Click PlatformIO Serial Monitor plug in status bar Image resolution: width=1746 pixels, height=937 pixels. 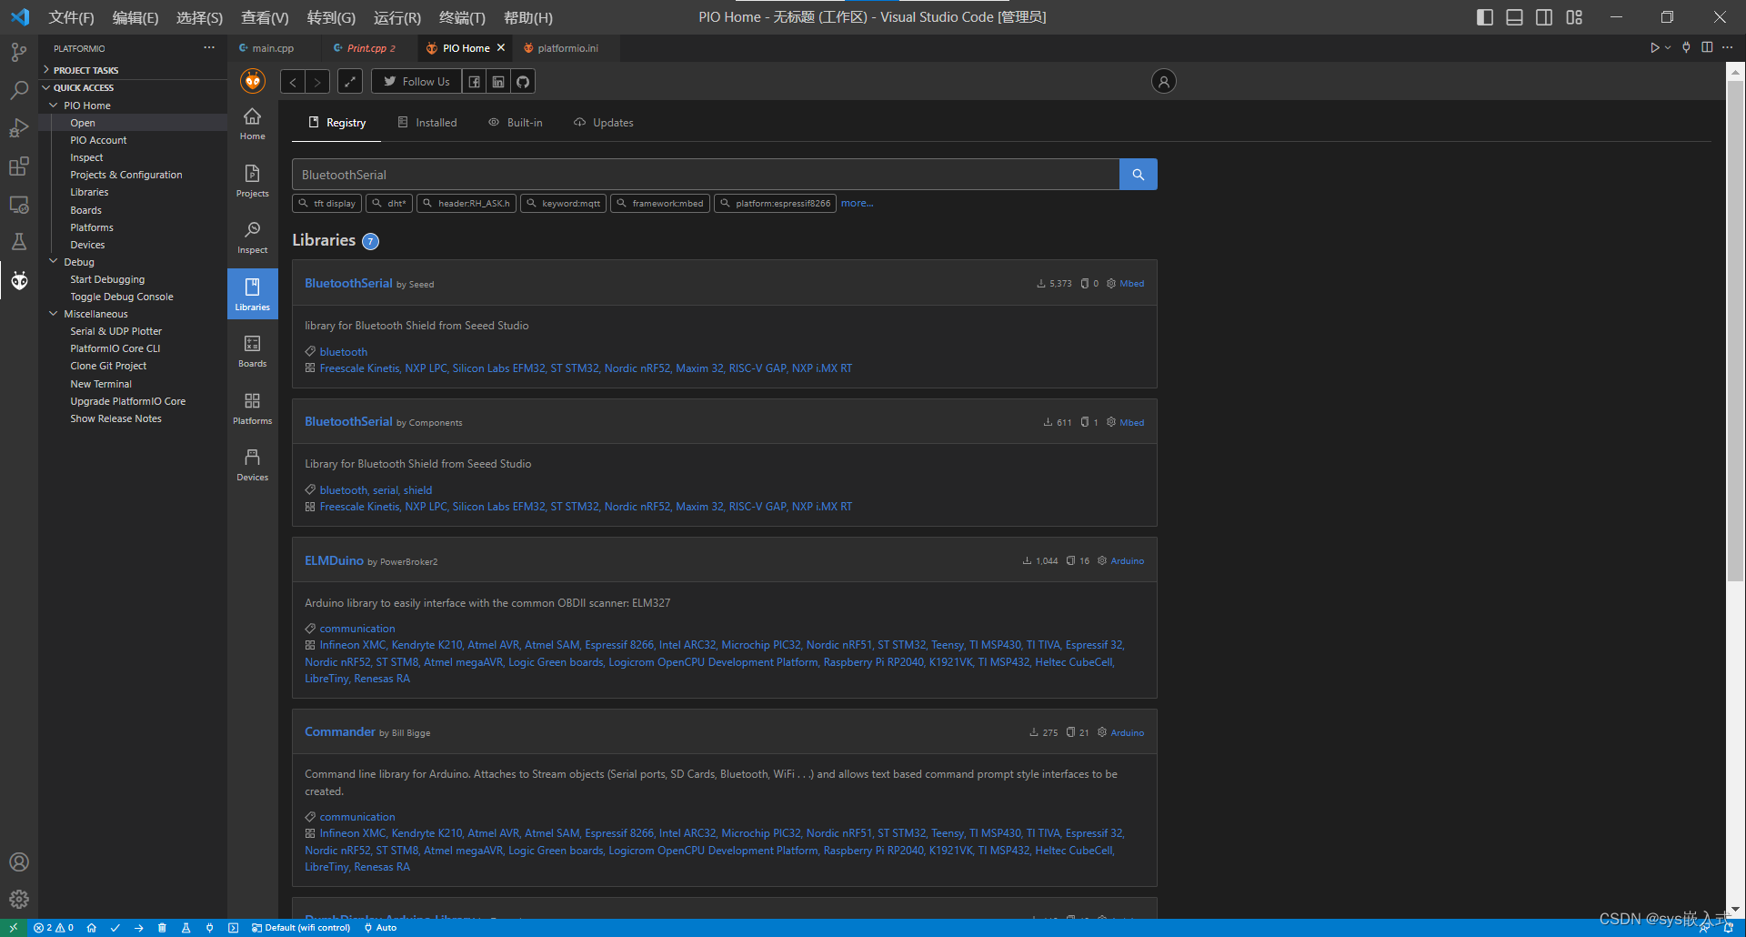(209, 928)
